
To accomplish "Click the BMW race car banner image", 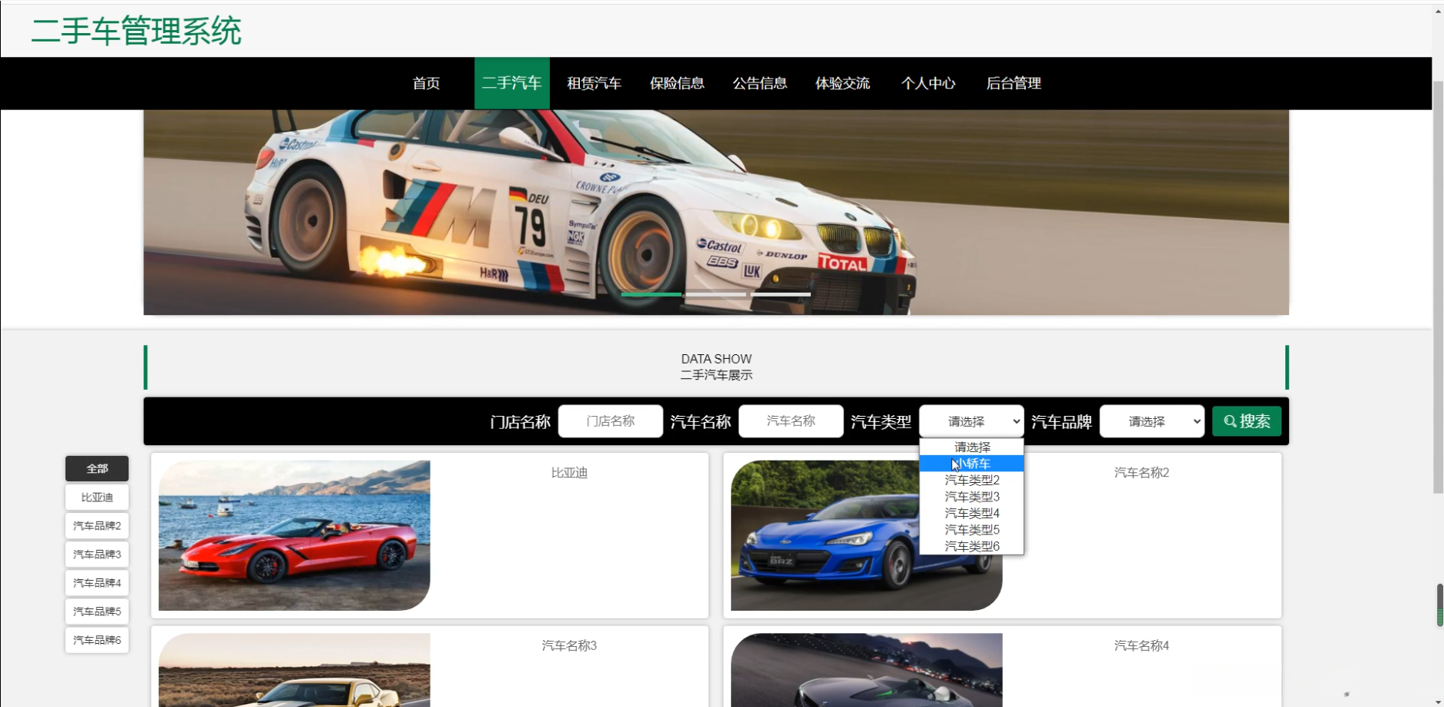I will (716, 212).
